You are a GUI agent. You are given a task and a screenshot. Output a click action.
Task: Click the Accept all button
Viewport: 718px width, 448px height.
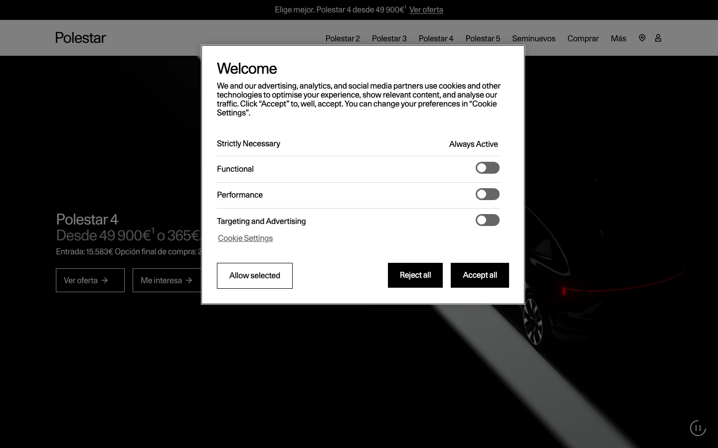pos(480,275)
